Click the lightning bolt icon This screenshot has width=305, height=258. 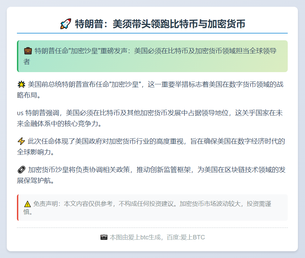click(x=21, y=141)
